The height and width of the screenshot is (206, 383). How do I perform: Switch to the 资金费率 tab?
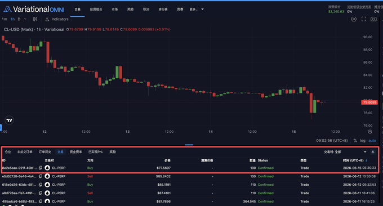[75, 152]
